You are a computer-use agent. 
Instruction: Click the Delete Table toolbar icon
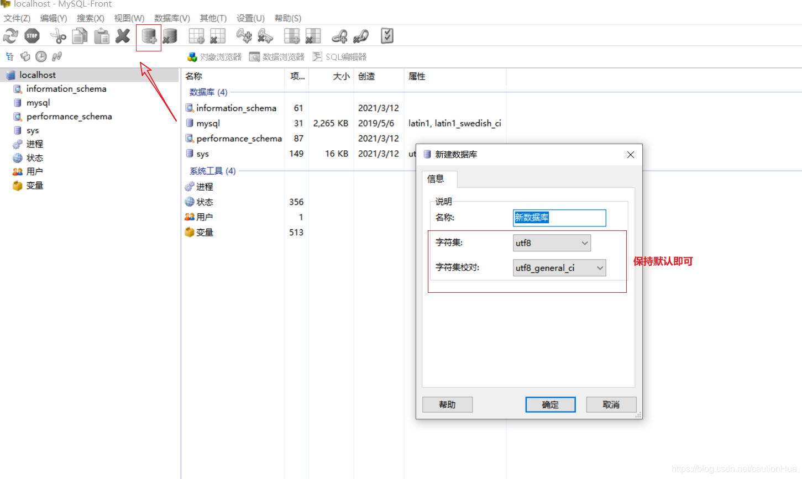218,36
